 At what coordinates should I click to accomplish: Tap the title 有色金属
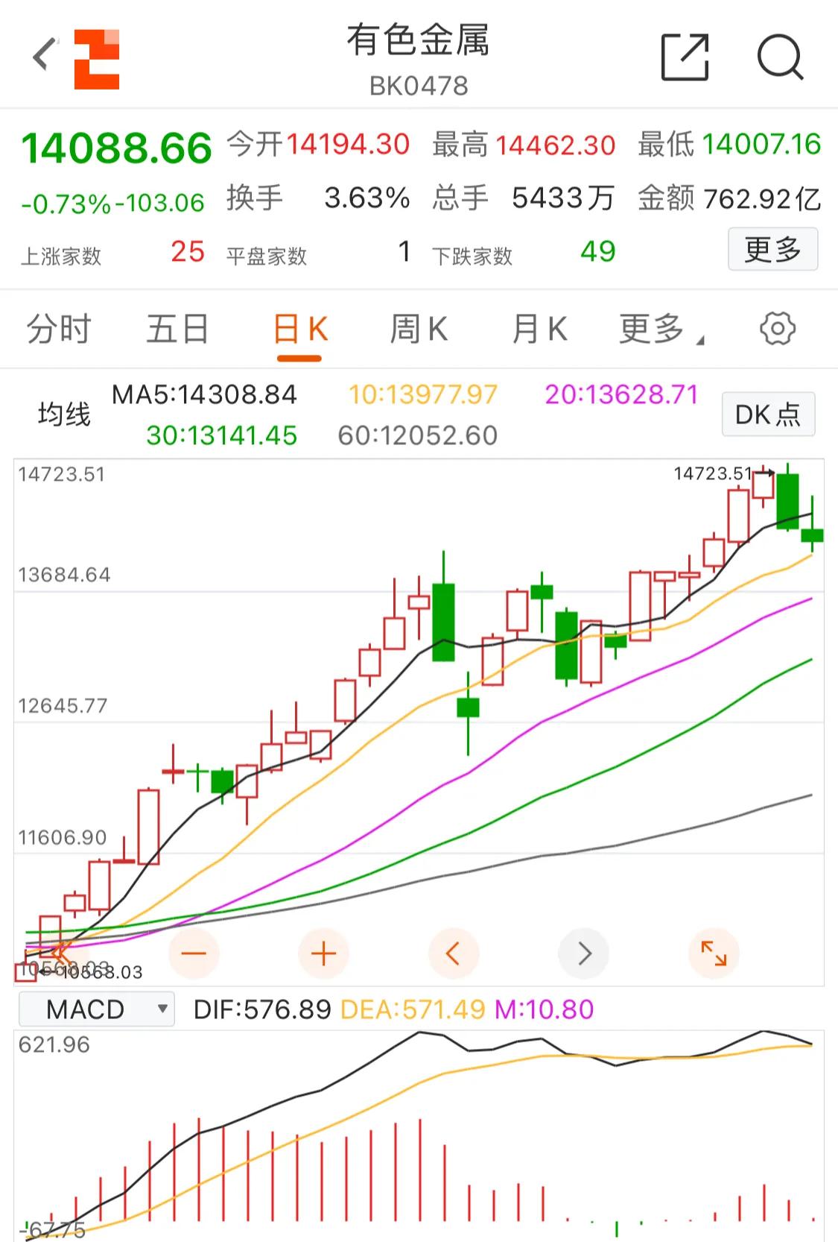click(418, 40)
